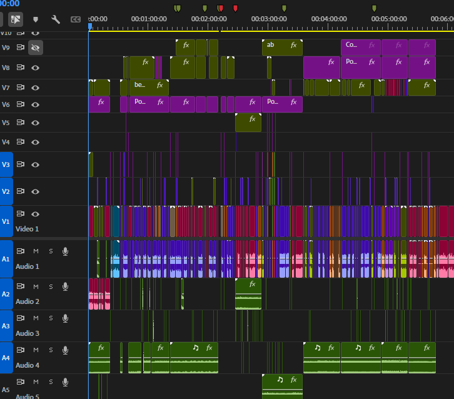Toggle sync lock on track V2
The height and width of the screenshot is (399, 454).
pyautogui.click(x=20, y=191)
